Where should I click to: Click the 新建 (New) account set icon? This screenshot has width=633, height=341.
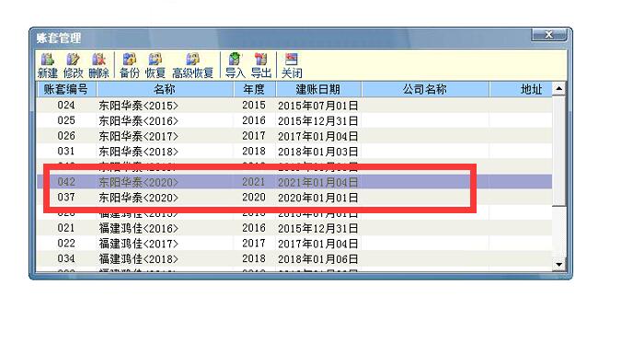[x=48, y=65]
